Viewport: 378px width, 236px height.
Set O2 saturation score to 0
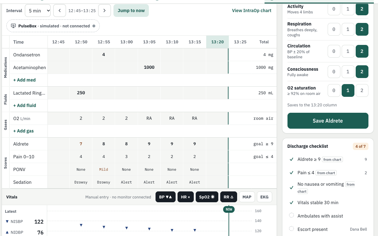(x=334, y=90)
